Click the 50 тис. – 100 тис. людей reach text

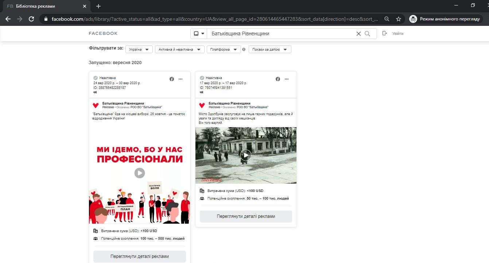[268, 199]
